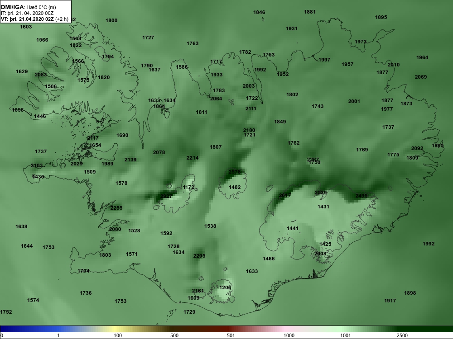This screenshot has height=339, width=453.
Task: Click the 1425 height label
Action: [325, 244]
